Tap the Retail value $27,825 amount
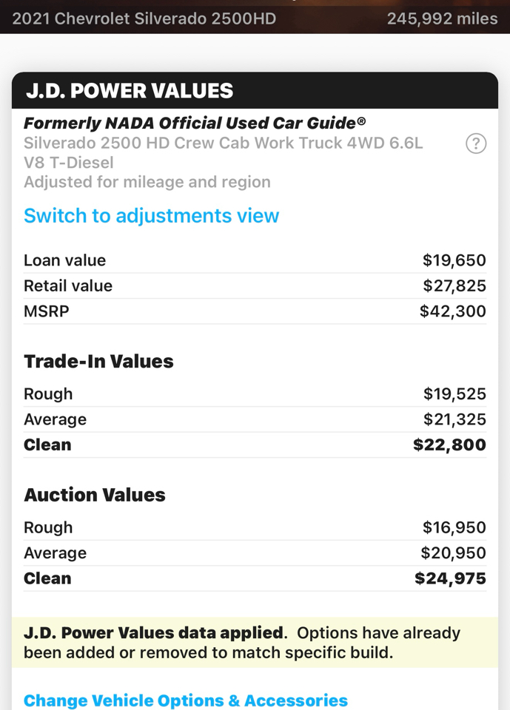 click(454, 285)
